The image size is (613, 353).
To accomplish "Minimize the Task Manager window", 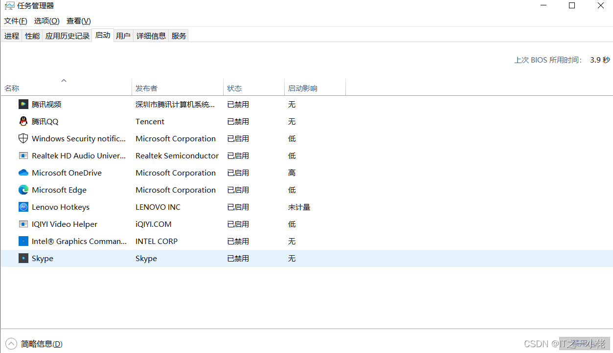I will [544, 6].
